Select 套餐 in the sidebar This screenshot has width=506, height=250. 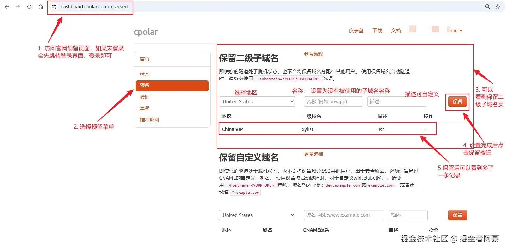[x=145, y=109]
